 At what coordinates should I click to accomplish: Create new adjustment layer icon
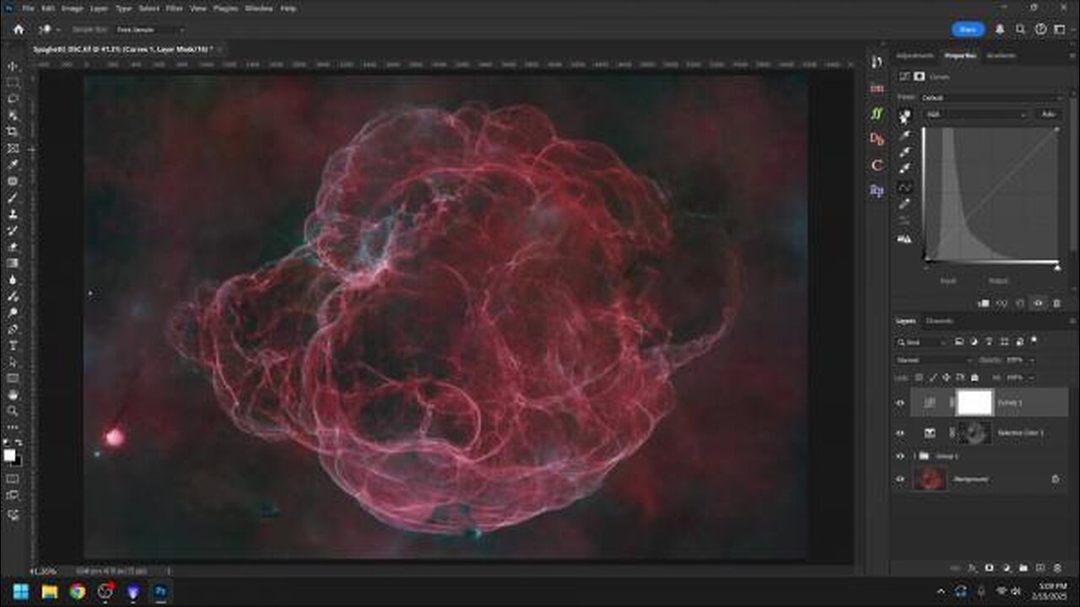[x=1006, y=568]
